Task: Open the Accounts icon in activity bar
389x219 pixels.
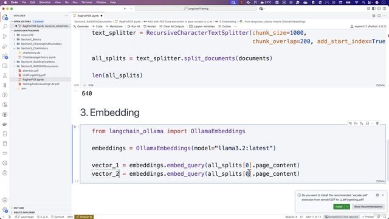Action: (5, 200)
